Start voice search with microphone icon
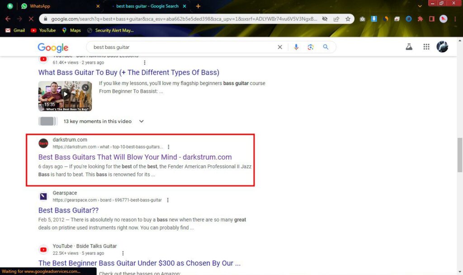 [296, 47]
